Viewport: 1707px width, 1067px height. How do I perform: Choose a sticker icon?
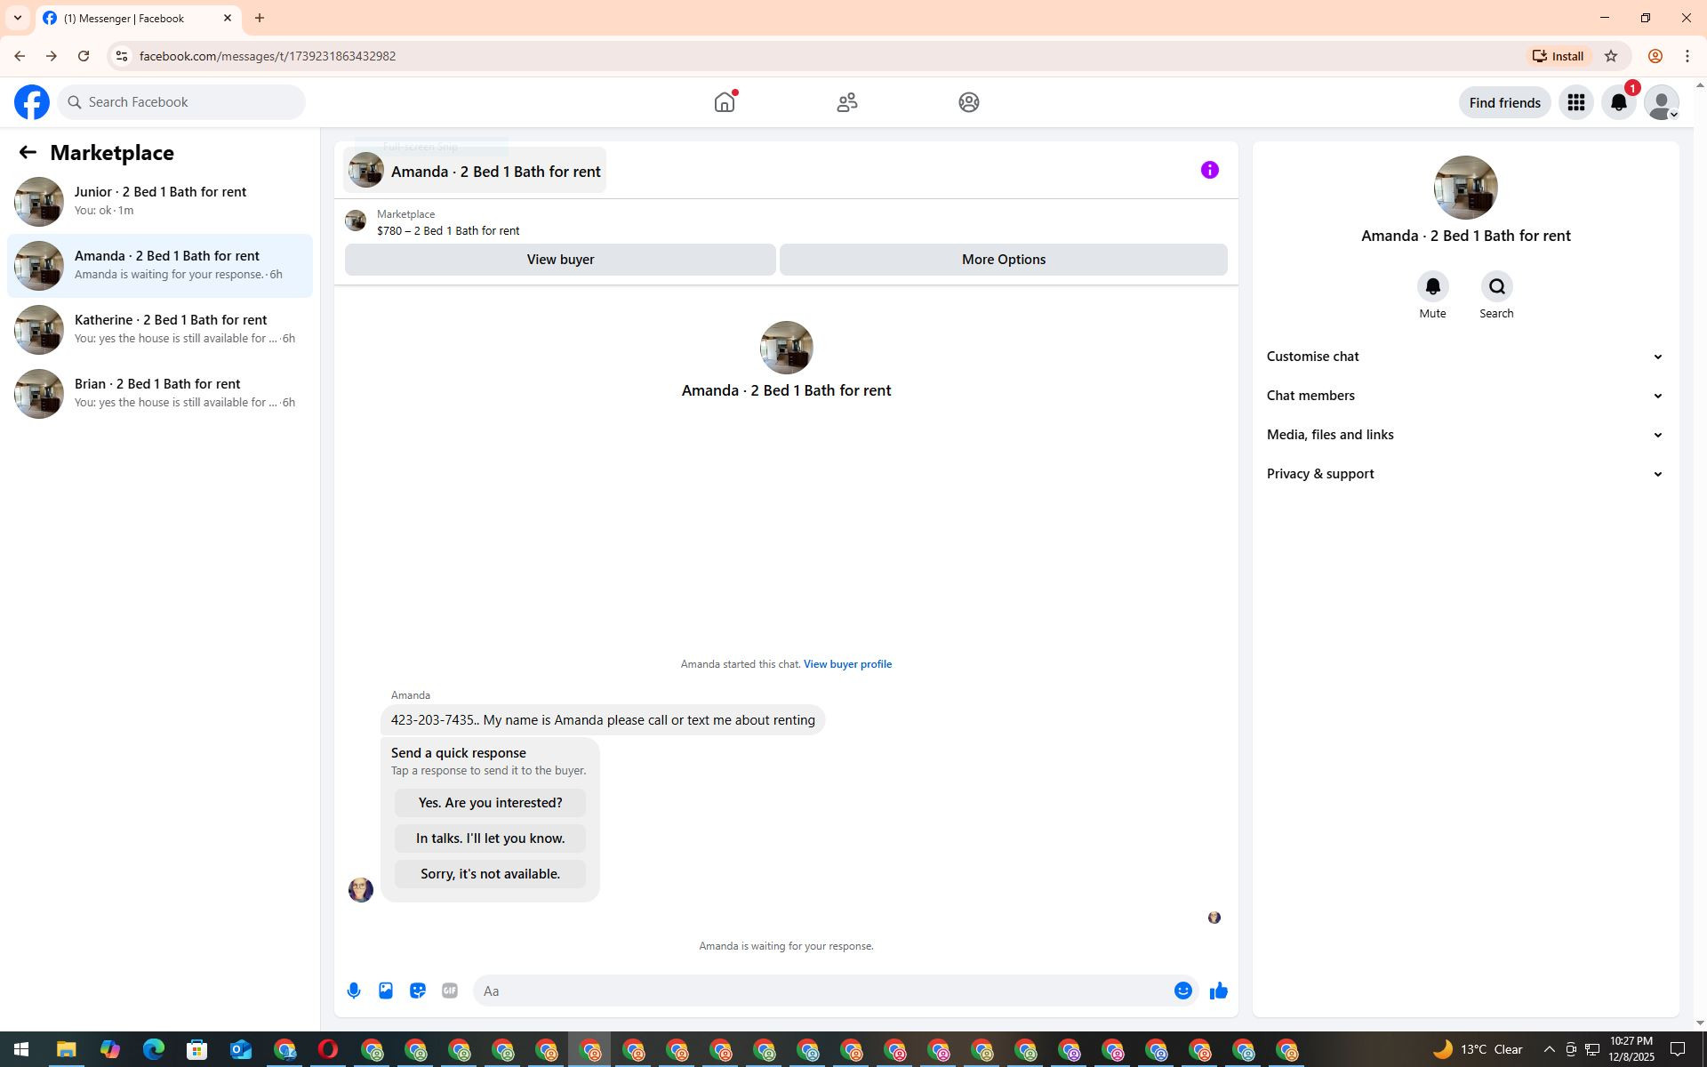[x=418, y=991]
